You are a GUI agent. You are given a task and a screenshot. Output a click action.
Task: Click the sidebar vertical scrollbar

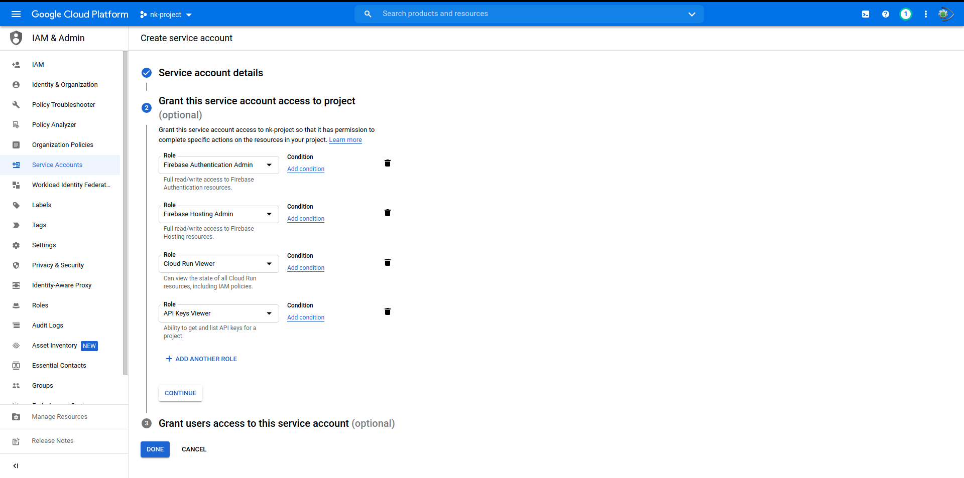pos(125,213)
